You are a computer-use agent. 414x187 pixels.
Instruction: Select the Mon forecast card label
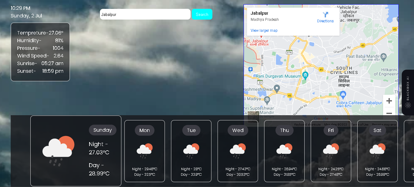144,130
